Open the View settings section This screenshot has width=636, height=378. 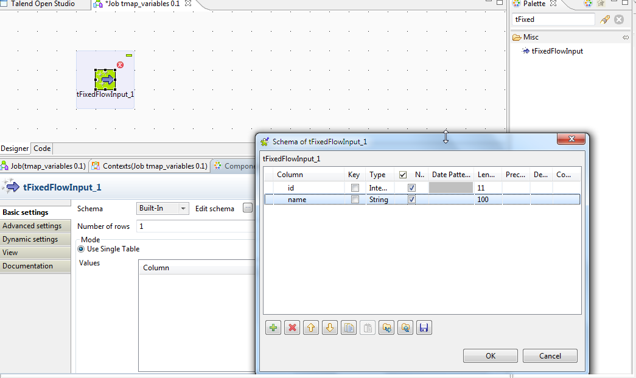coord(35,253)
